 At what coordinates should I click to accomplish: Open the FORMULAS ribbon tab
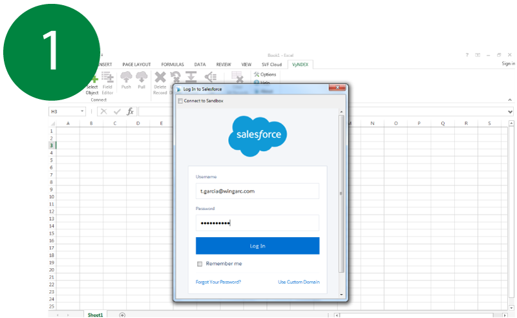pos(173,65)
